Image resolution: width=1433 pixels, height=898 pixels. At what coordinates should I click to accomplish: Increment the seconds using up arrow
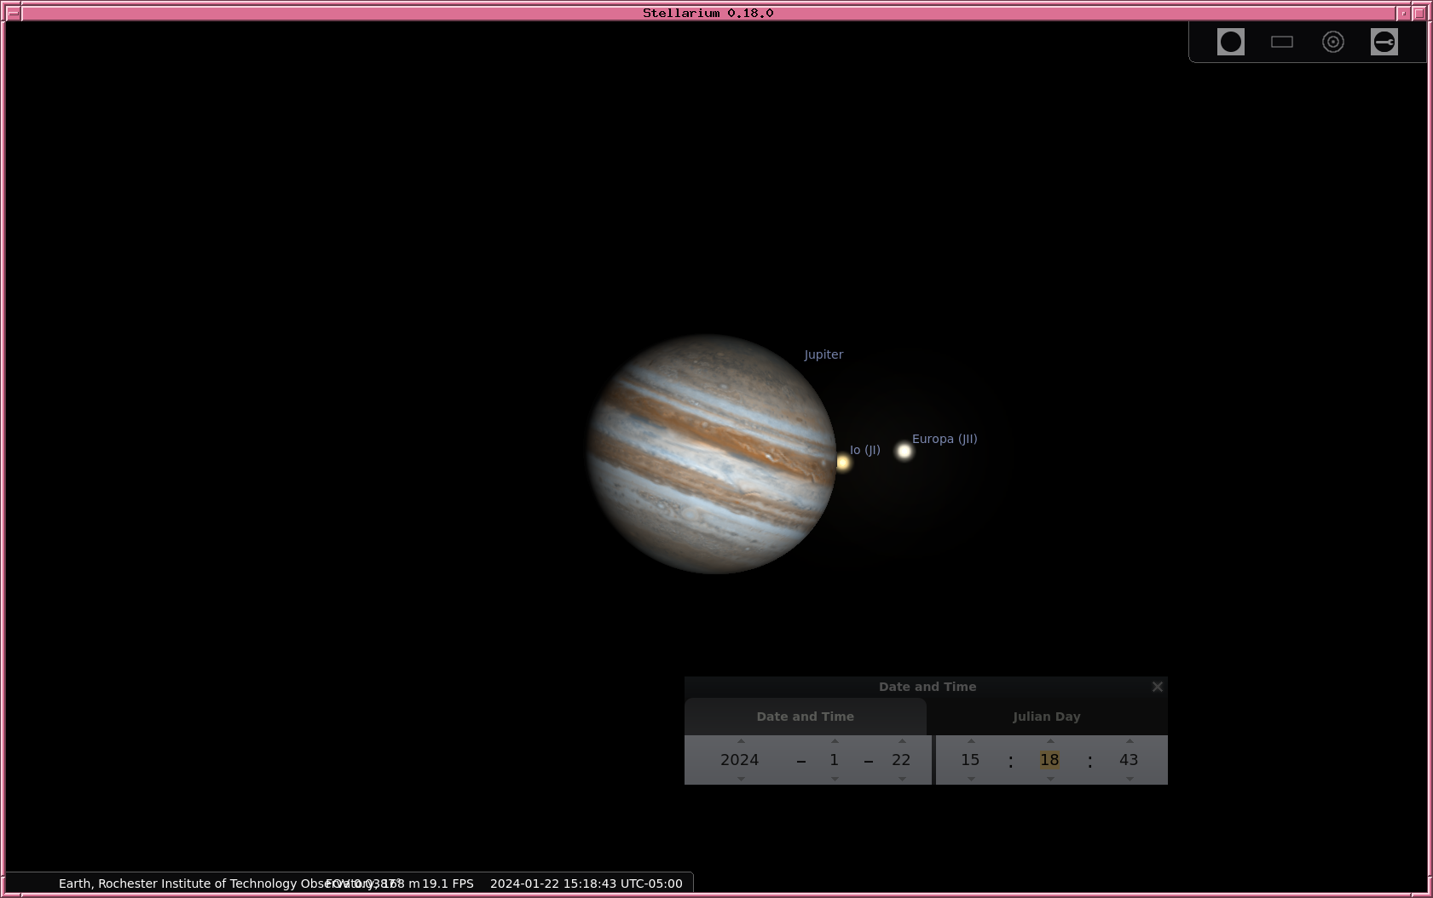pos(1130,741)
